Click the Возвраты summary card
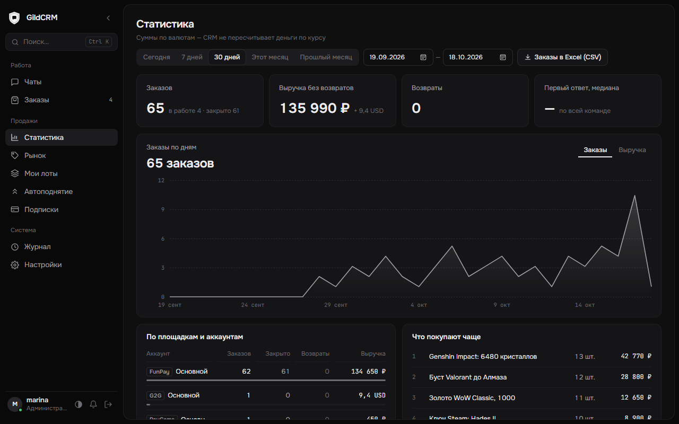This screenshot has height=424, width=679. coord(465,101)
